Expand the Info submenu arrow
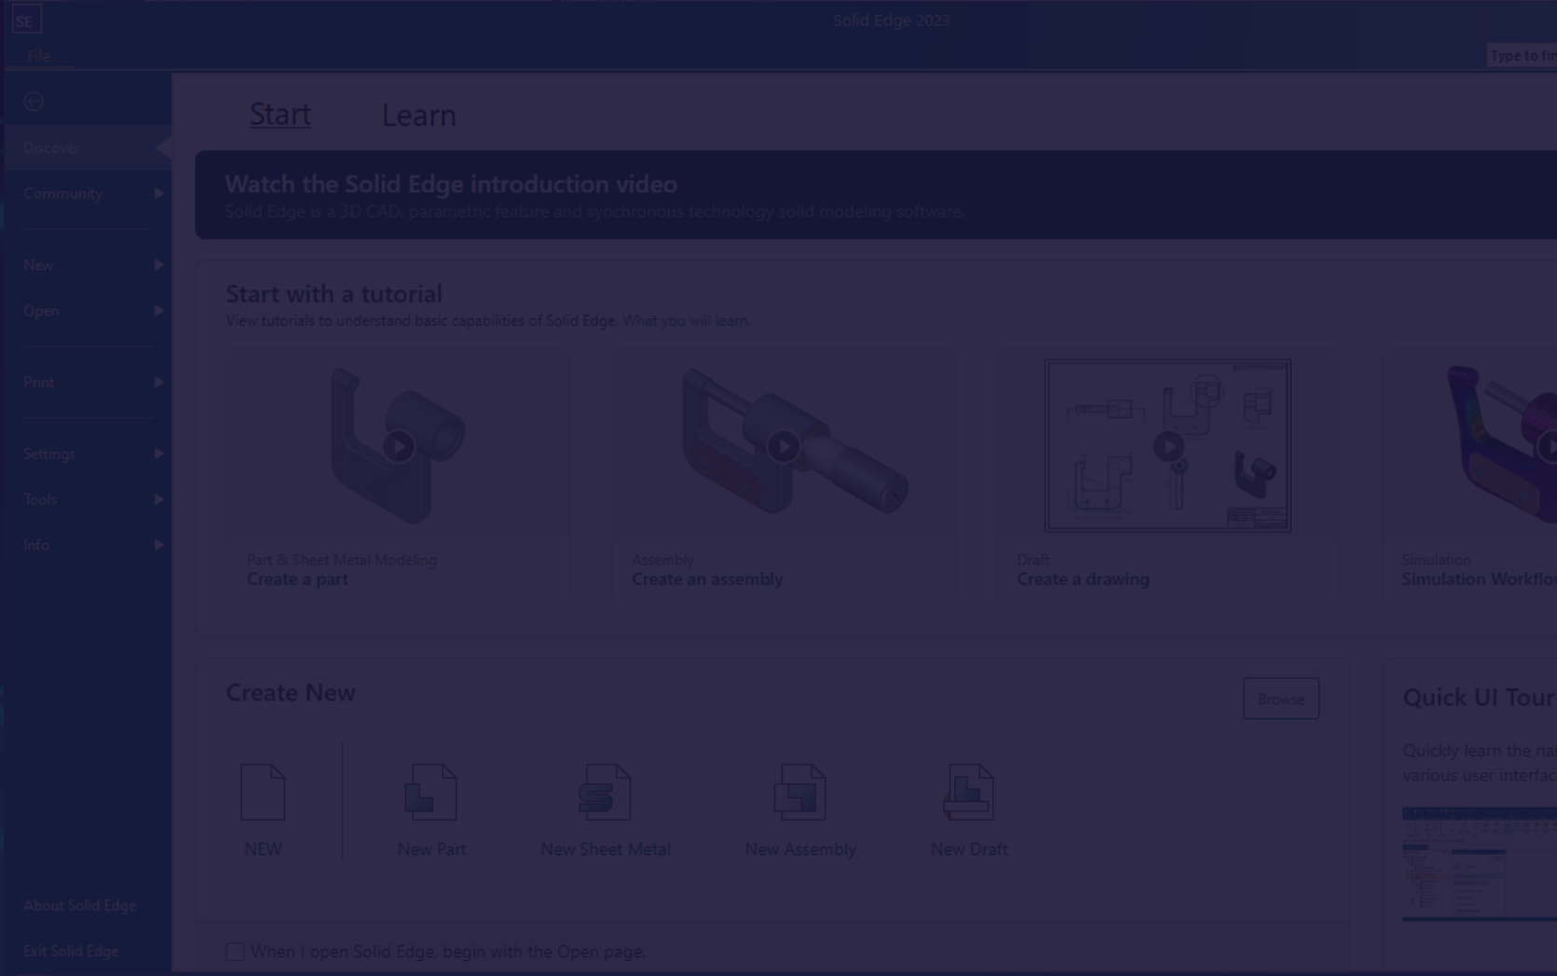The width and height of the screenshot is (1557, 976). [x=158, y=546]
